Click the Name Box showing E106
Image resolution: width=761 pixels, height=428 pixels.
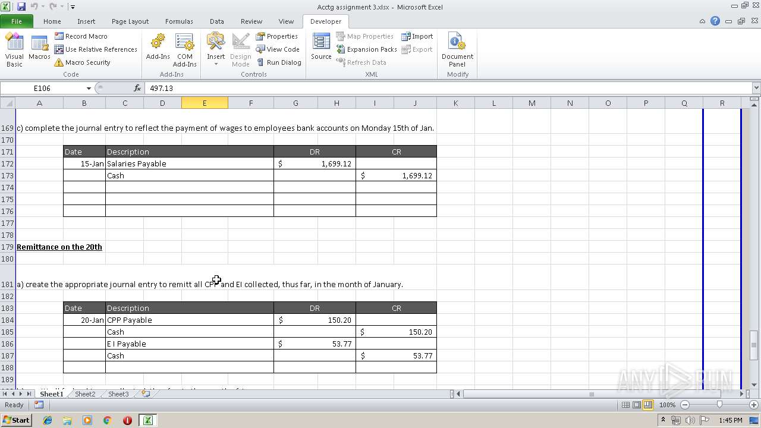42,88
